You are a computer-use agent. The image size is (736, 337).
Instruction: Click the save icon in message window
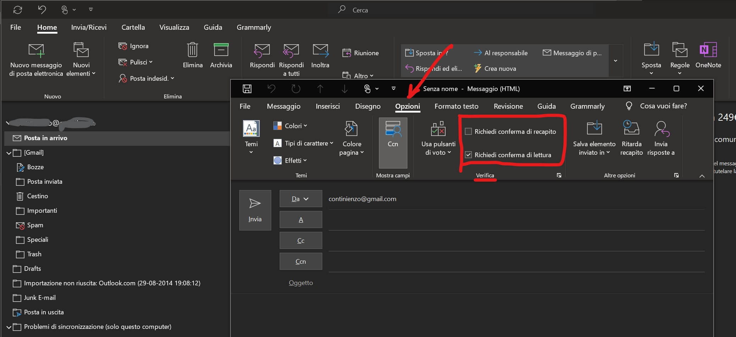click(247, 89)
